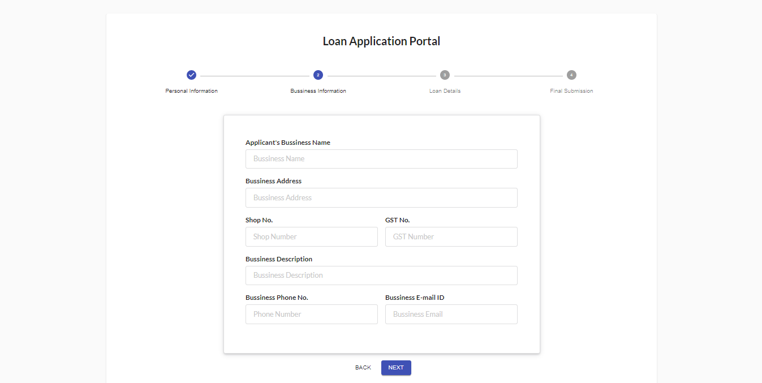Click the Business Description text field
This screenshot has height=383, width=762.
(381, 276)
